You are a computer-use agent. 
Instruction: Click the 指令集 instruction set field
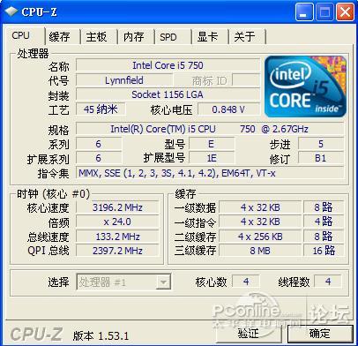pos(210,173)
